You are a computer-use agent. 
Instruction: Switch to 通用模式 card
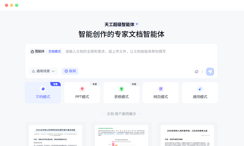click(200, 93)
